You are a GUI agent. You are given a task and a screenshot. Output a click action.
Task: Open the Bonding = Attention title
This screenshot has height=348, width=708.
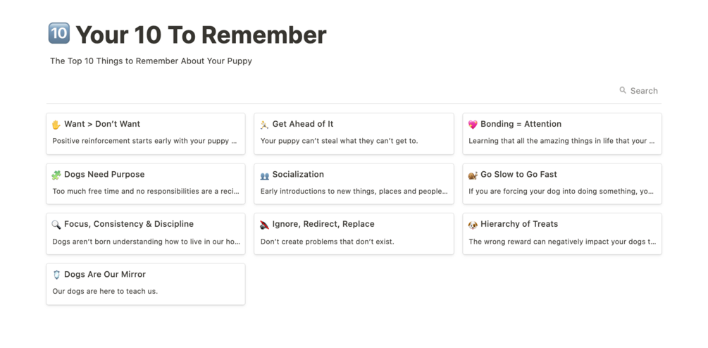(x=521, y=124)
